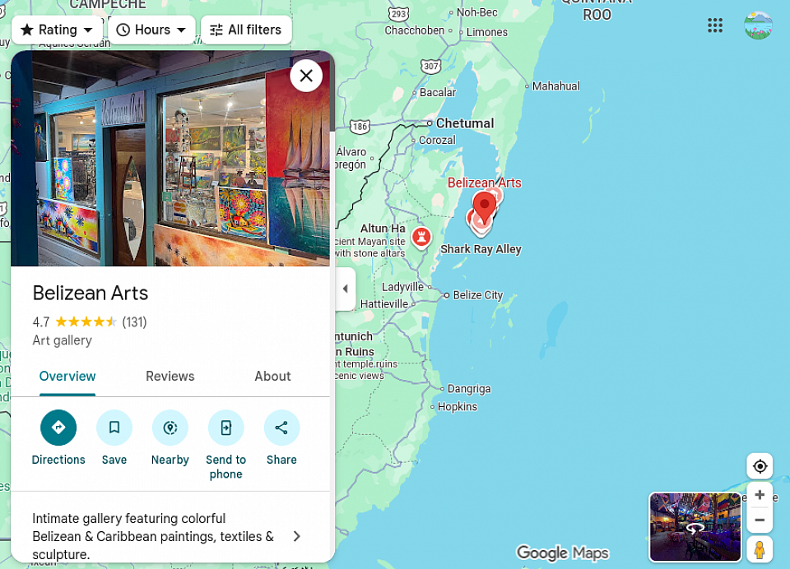Expand the gallery description chevron

297,536
